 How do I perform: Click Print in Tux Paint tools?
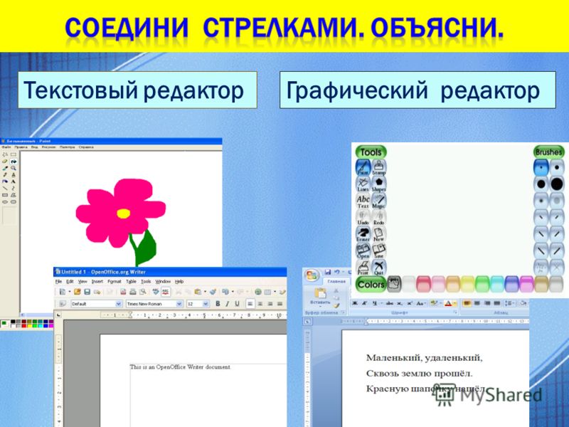tap(363, 268)
